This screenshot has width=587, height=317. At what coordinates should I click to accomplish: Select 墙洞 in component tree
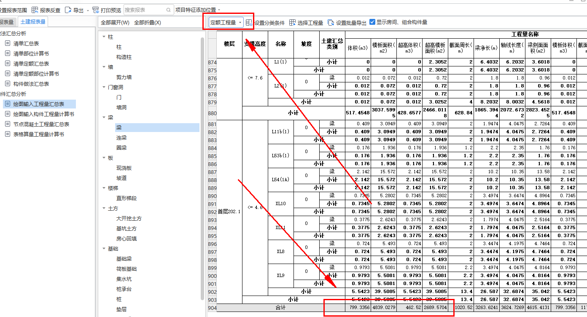(x=121, y=107)
